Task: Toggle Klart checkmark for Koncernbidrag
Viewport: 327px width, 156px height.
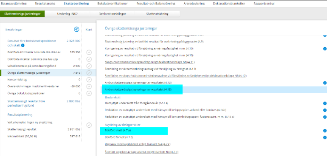Action: coord(89,80)
